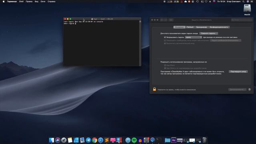Switch to the FileVault tab
Viewport: 256px width, 144px height.
point(190,27)
